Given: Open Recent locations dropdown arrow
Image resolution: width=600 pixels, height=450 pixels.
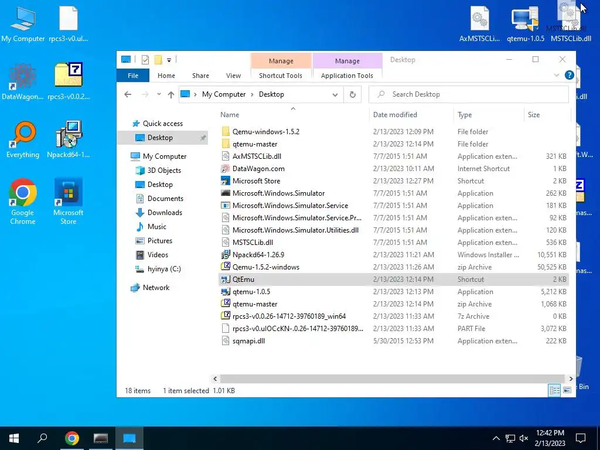Looking at the screenshot, I should tap(159, 94).
